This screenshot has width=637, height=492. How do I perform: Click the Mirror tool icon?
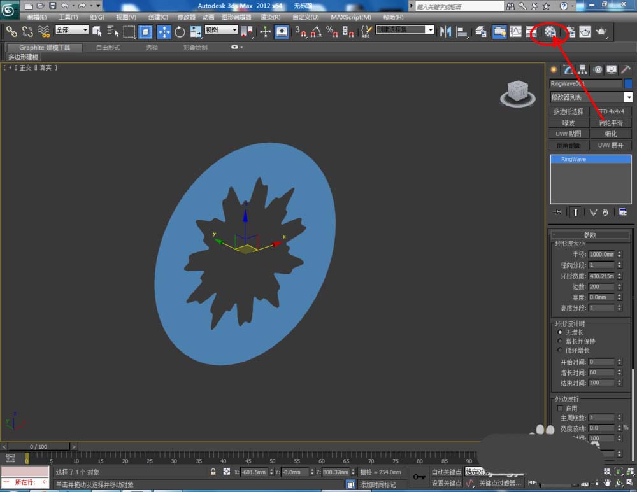[446, 31]
